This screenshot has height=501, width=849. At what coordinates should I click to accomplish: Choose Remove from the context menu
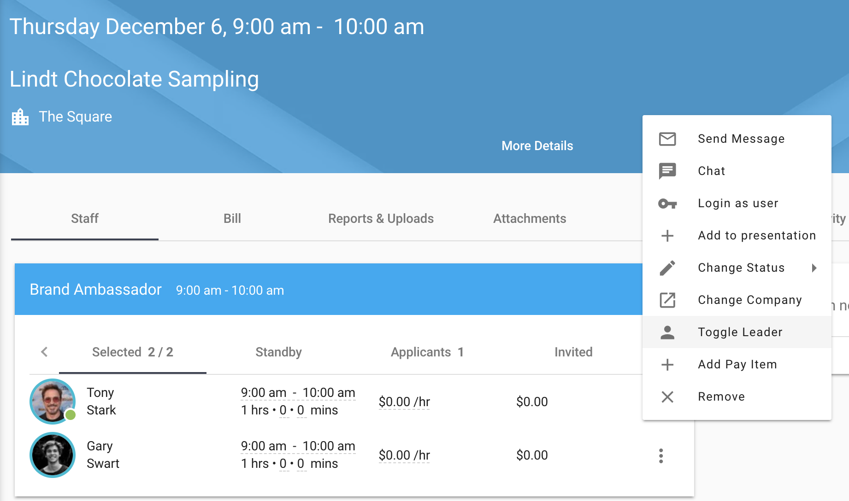click(x=737, y=396)
